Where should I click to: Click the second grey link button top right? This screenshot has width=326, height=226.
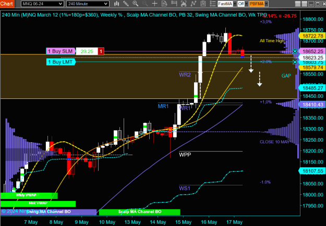[304, 4]
